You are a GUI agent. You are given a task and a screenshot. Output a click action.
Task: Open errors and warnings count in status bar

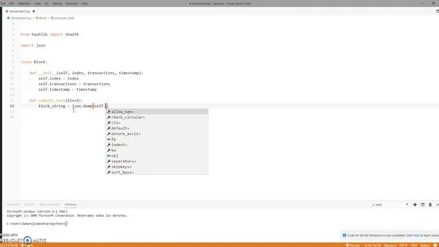[x=27, y=246]
